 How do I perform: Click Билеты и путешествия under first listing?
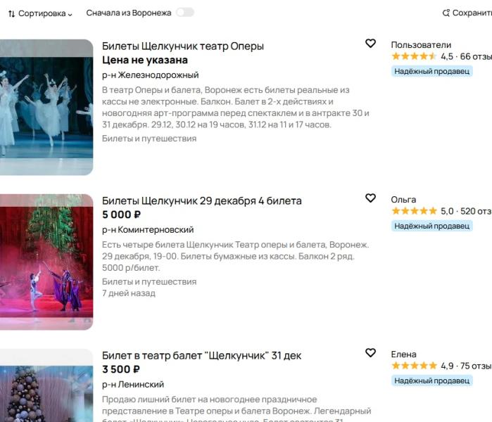(x=149, y=139)
